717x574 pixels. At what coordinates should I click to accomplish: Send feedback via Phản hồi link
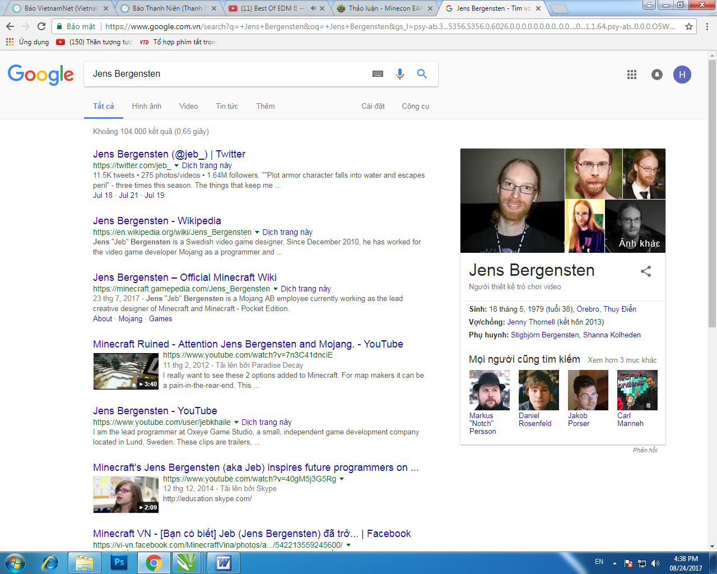[645, 450]
